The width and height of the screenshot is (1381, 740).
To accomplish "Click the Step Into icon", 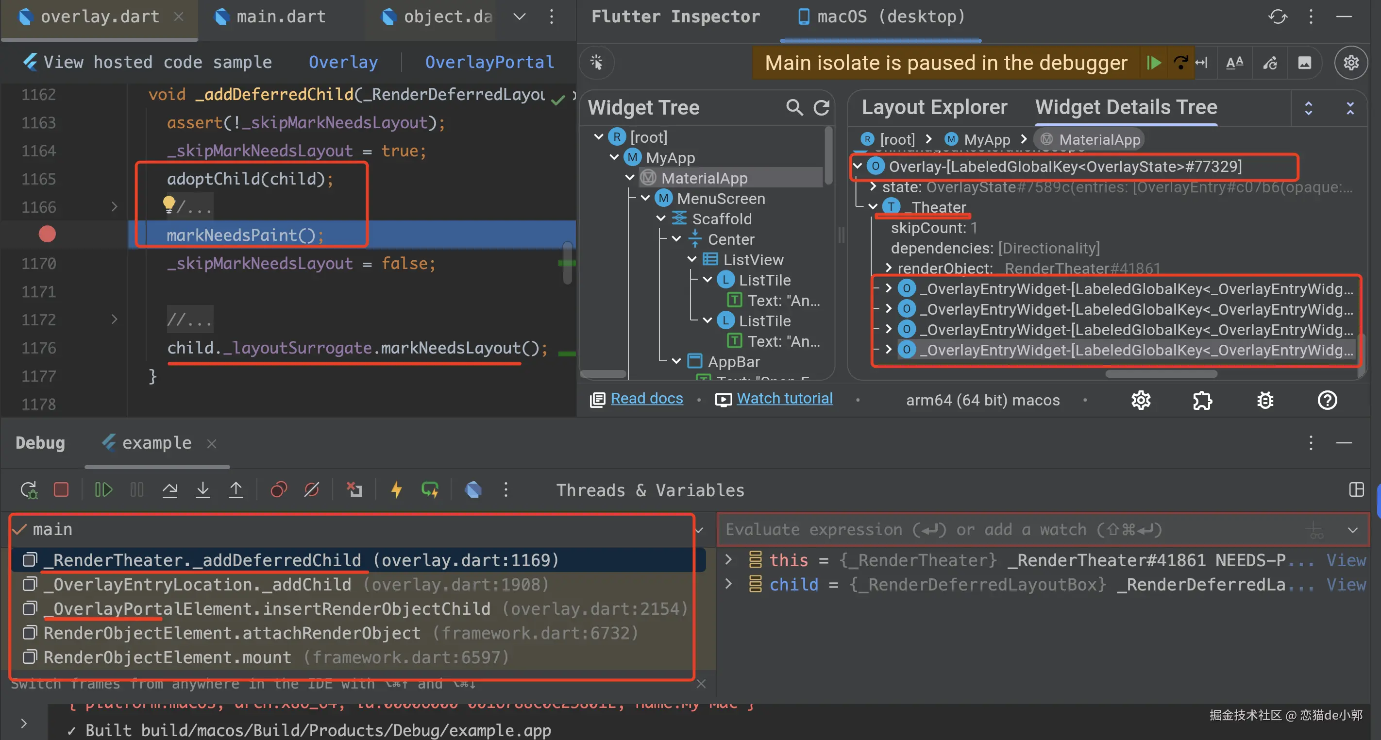I will tap(202, 489).
